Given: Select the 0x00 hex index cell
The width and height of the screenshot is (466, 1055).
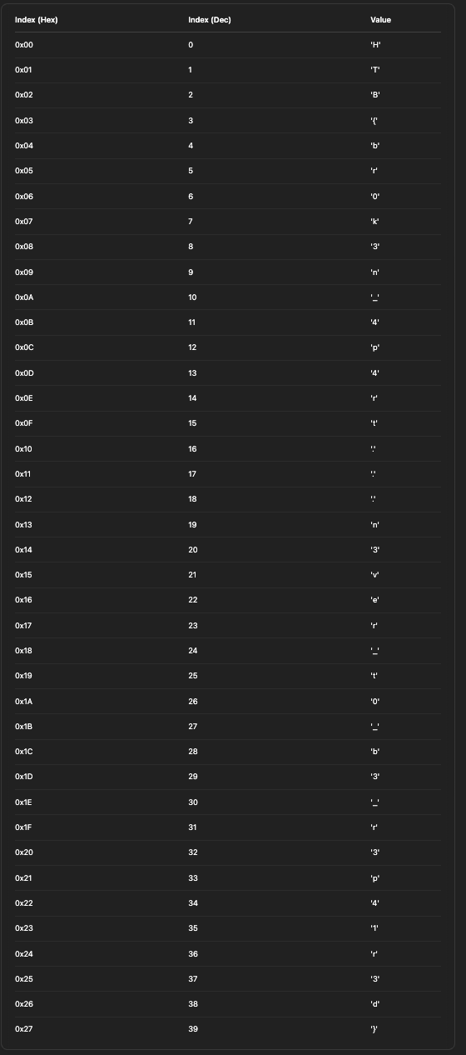Looking at the screenshot, I should pos(23,45).
